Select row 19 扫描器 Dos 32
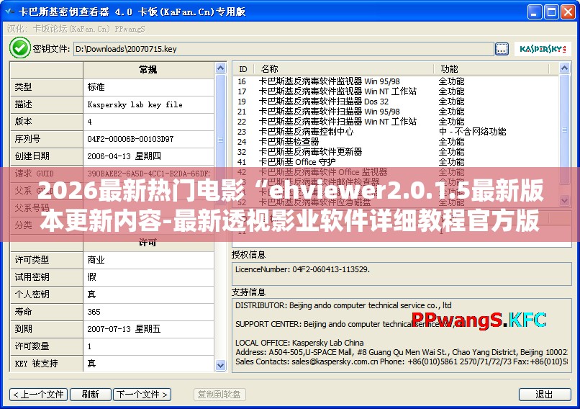 pos(396,102)
